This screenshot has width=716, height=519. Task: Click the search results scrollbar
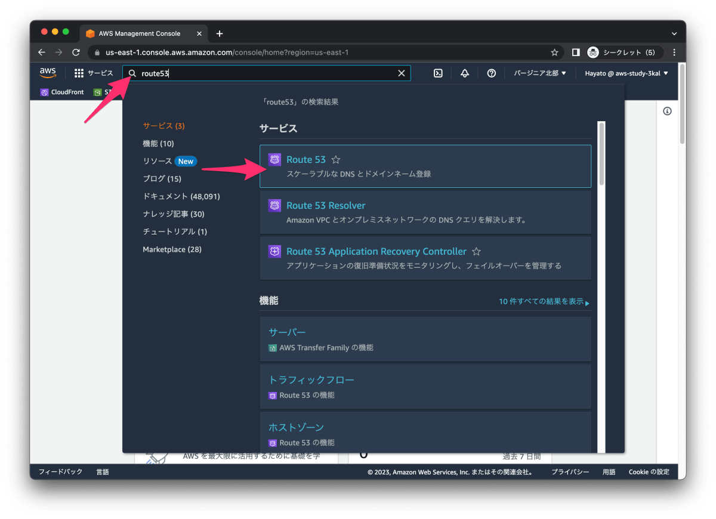[601, 153]
